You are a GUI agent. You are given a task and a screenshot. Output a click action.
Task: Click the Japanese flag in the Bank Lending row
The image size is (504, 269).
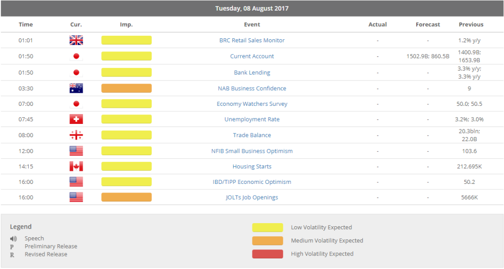(76, 73)
